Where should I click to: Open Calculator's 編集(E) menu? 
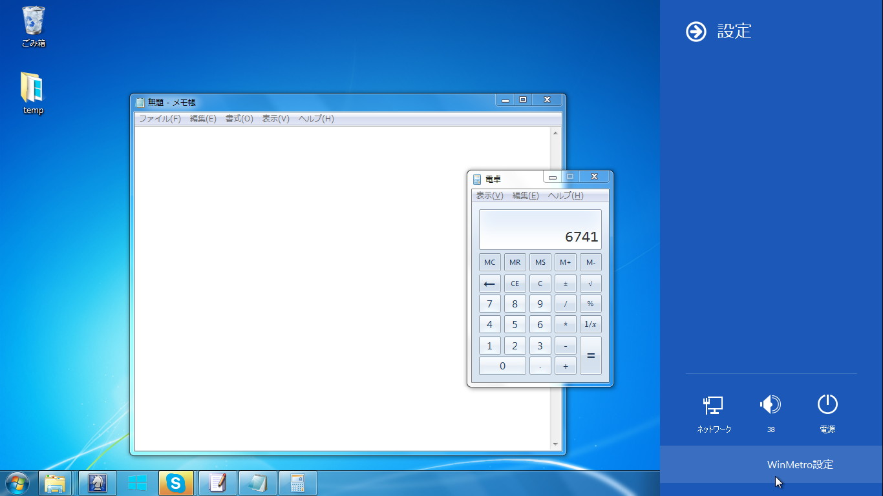click(526, 196)
